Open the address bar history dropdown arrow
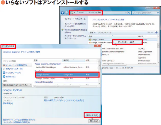The height and width of the screenshot is (125, 161). pyautogui.click(x=126, y=13)
